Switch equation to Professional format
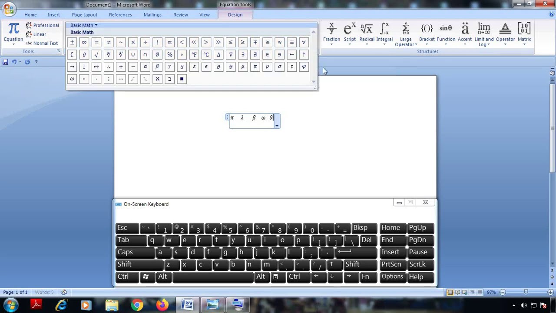Viewport: 556px width, 313px height. (42, 25)
